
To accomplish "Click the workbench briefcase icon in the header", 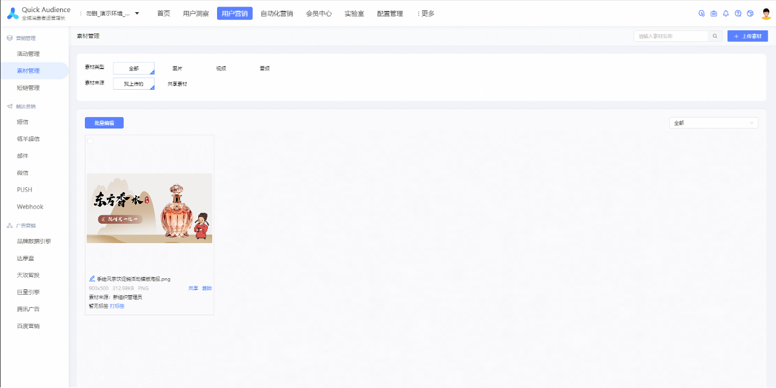I will coord(714,13).
